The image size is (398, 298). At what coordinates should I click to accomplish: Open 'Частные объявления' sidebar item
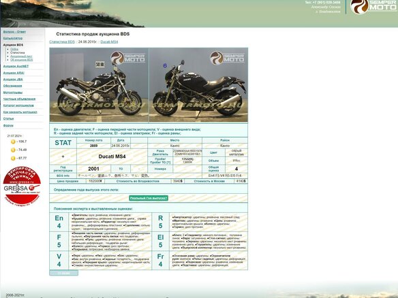coord(19,99)
